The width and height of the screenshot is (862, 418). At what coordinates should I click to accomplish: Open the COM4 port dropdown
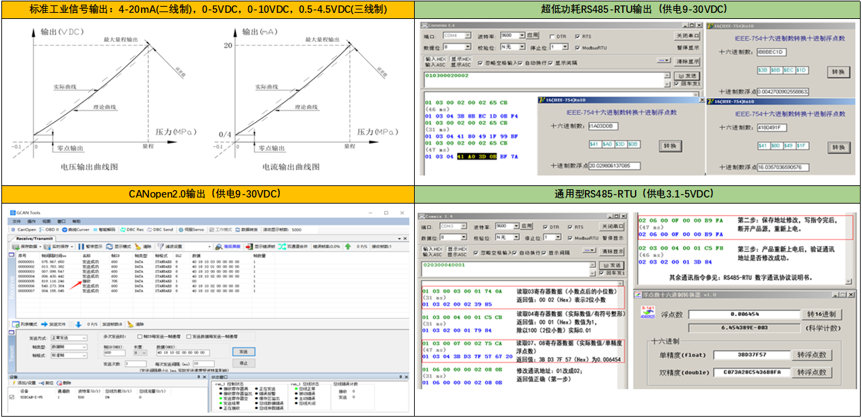[468, 36]
